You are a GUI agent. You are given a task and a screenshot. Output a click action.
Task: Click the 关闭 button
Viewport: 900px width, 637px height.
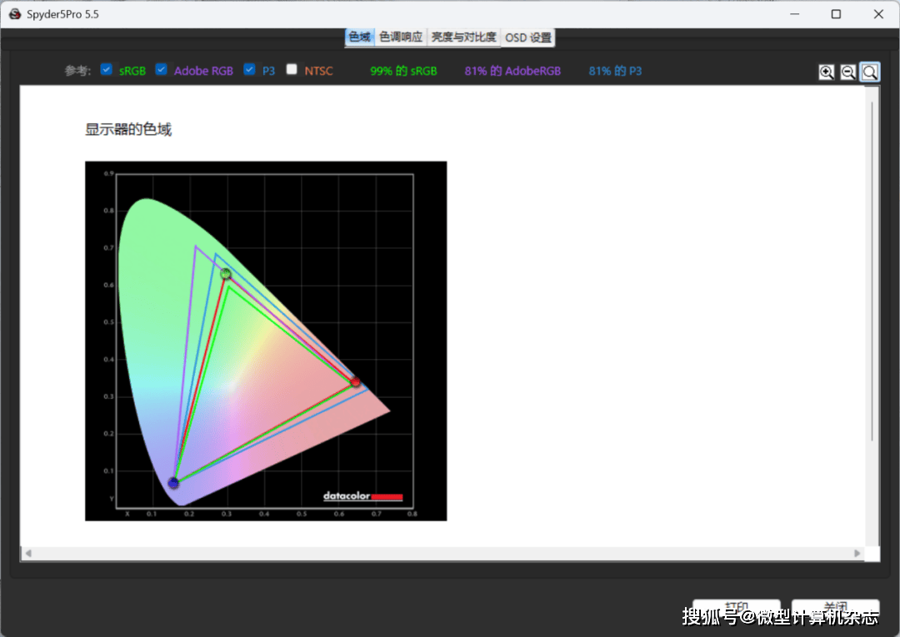pyautogui.click(x=835, y=607)
